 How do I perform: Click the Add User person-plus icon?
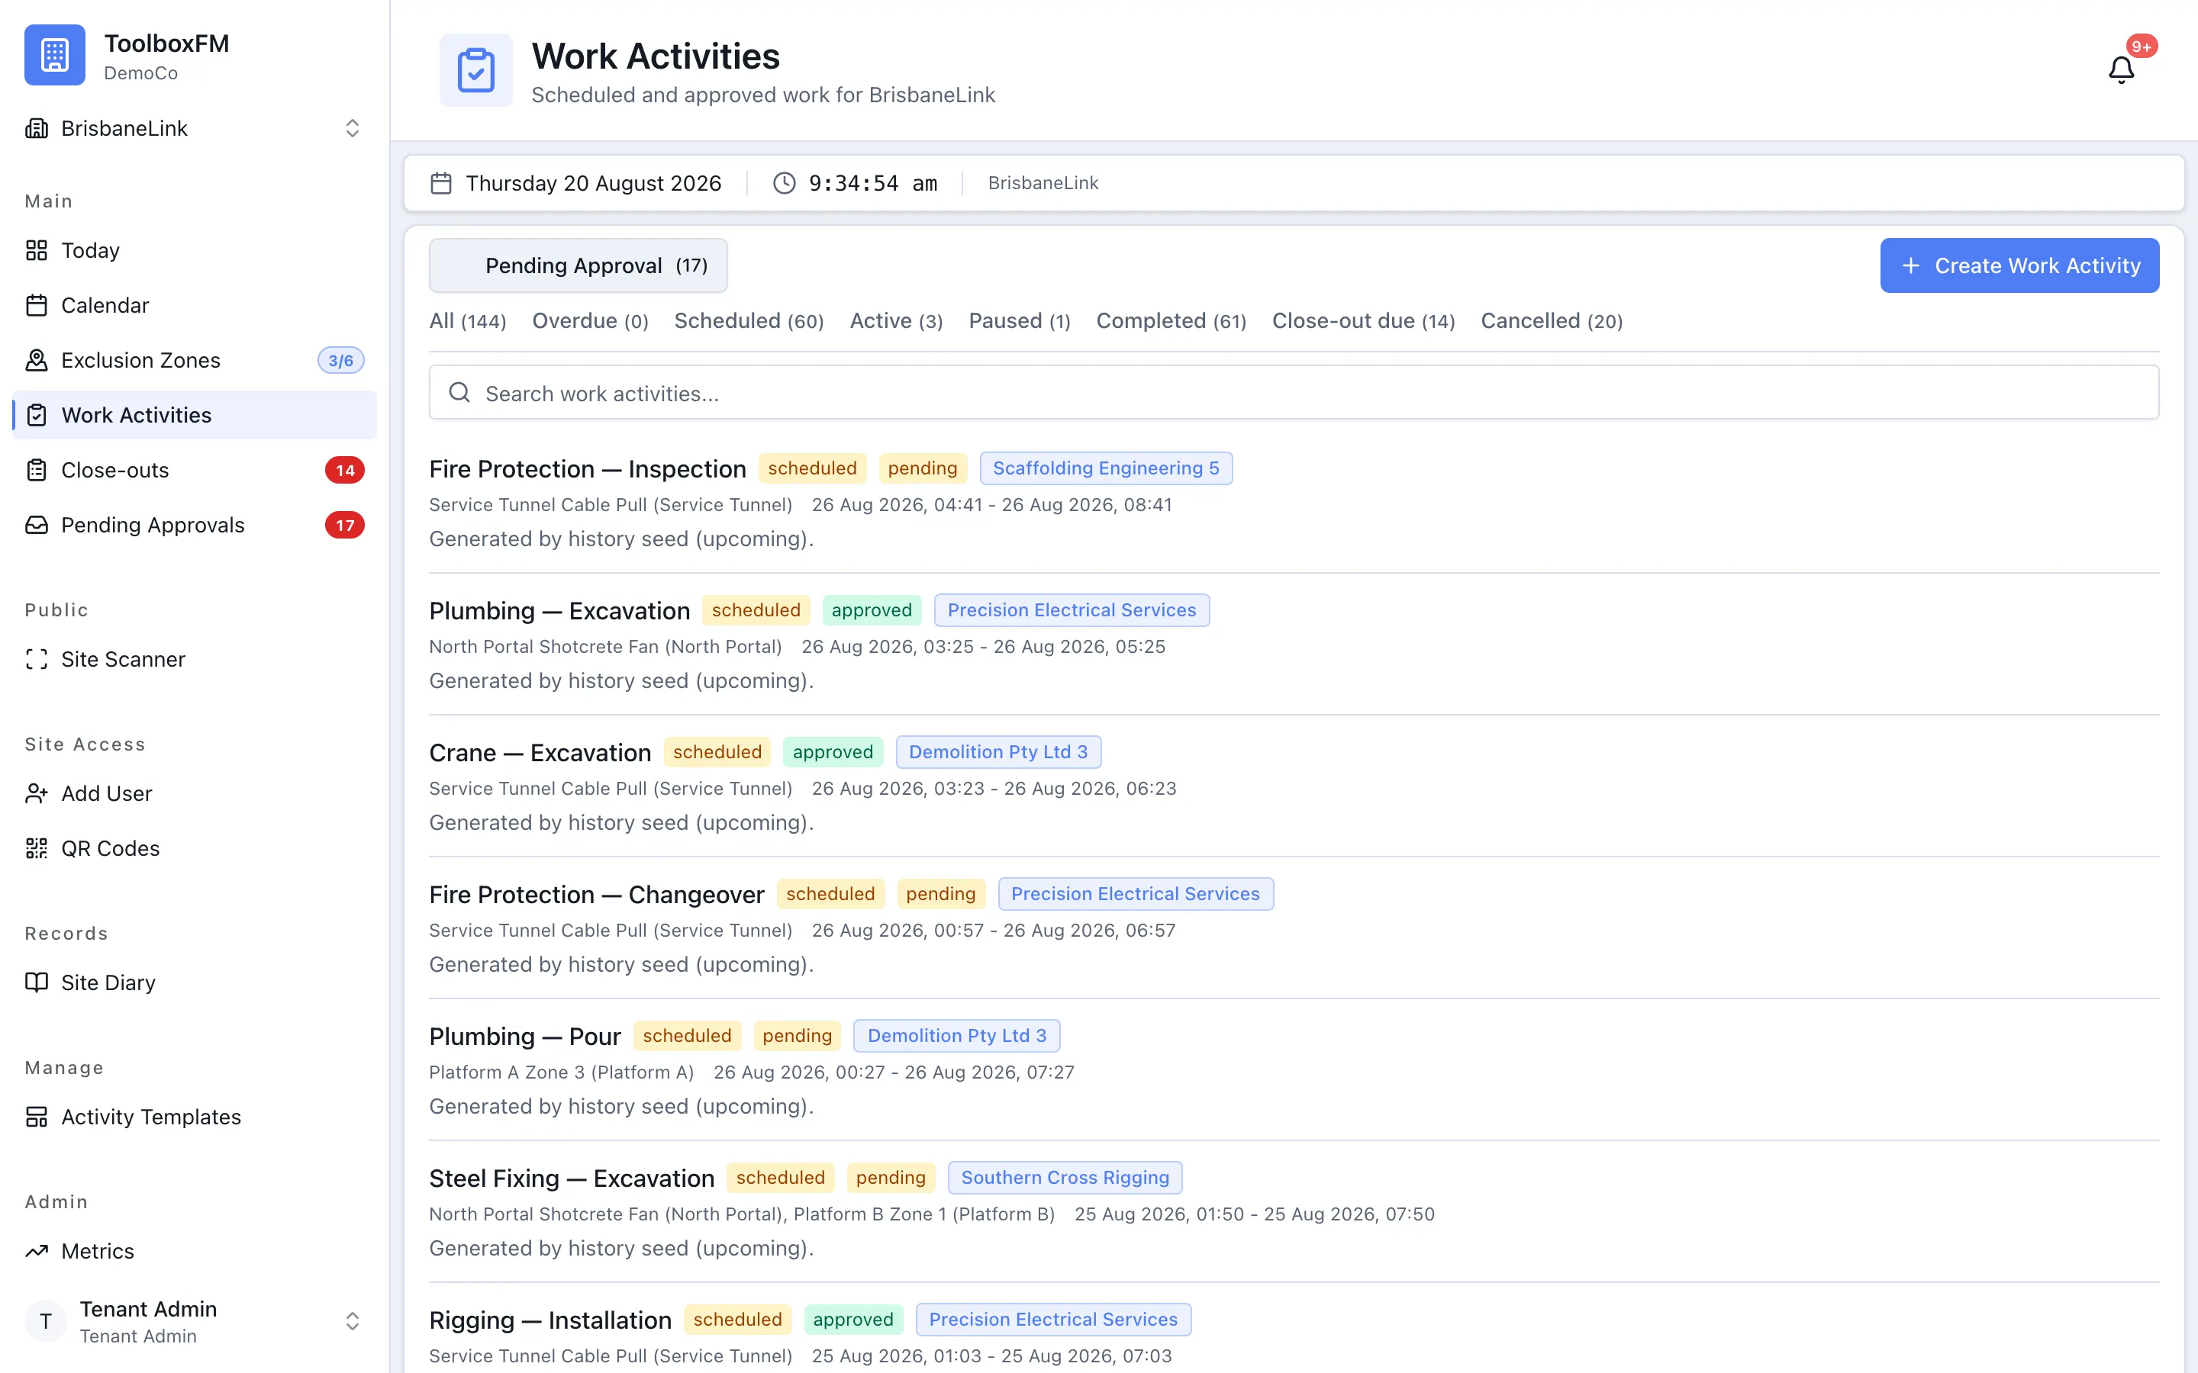(37, 793)
